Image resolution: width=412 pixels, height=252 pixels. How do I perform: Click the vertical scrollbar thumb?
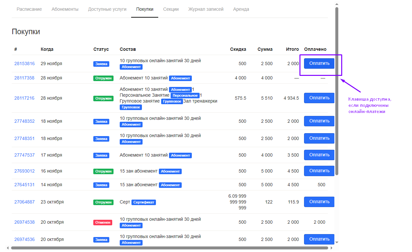pyautogui.click(x=337, y=91)
